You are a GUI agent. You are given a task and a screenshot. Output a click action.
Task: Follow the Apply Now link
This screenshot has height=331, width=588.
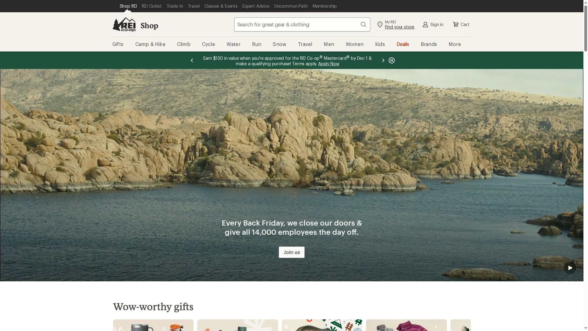329,64
